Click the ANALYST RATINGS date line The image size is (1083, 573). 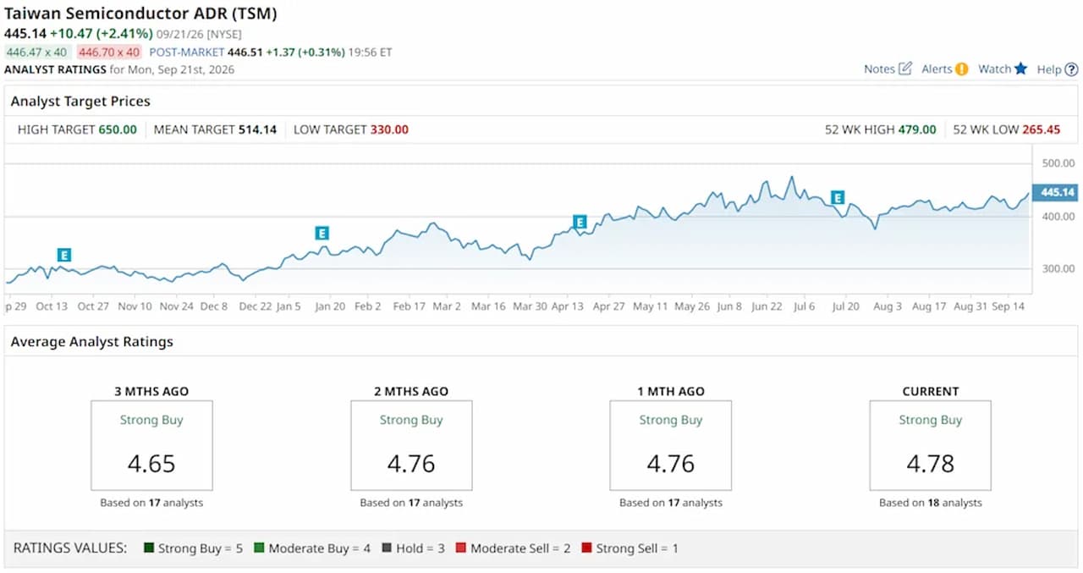tap(119, 69)
